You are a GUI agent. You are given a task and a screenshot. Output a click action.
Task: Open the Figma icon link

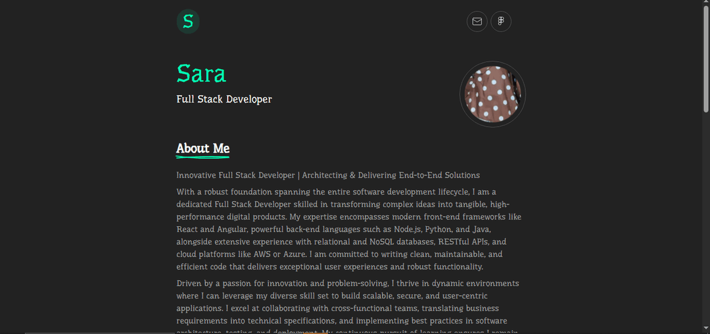click(x=501, y=22)
